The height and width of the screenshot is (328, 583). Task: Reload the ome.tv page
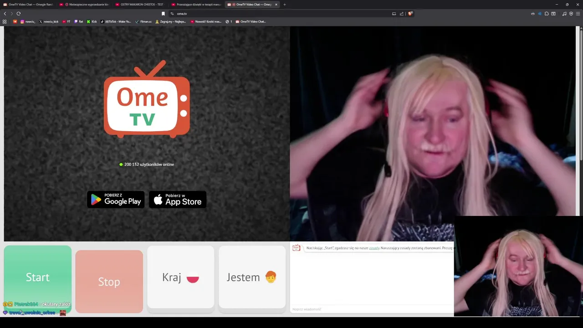pyautogui.click(x=19, y=14)
